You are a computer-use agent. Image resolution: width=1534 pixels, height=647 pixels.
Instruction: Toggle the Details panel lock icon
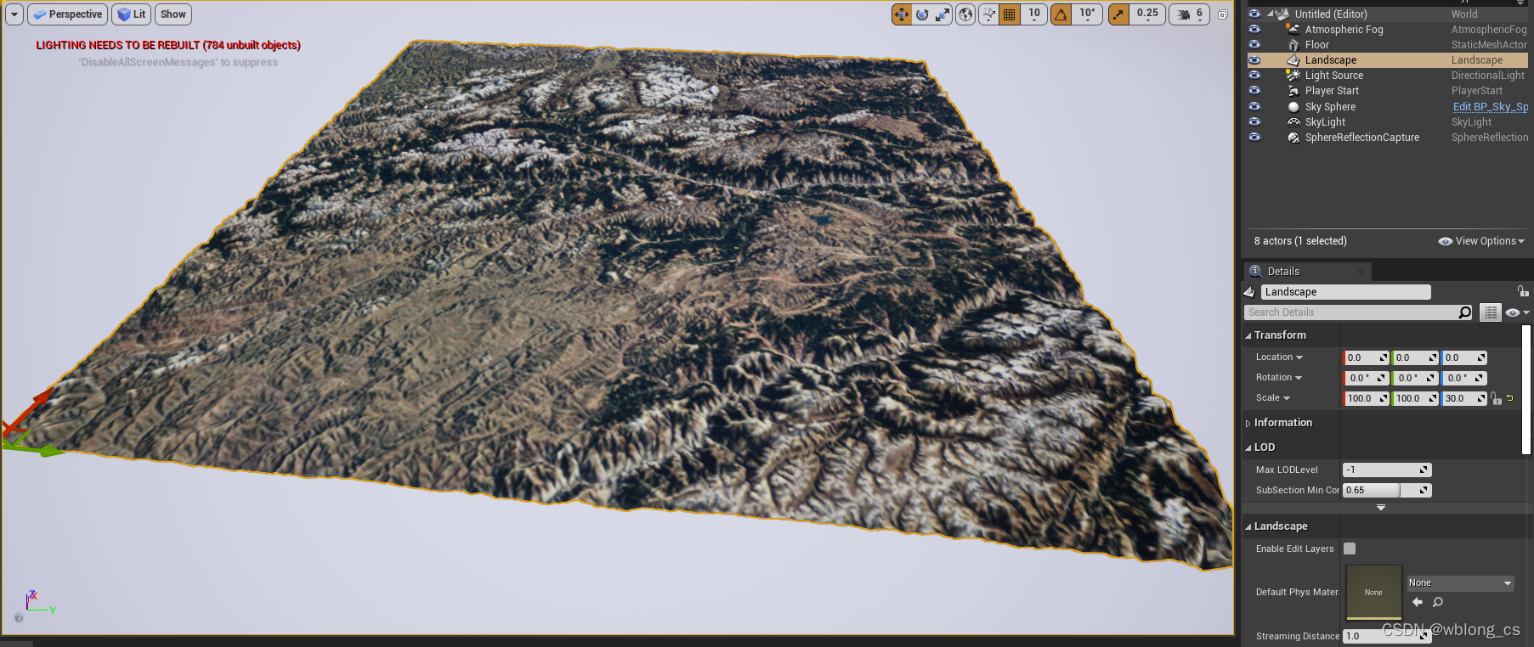(1522, 291)
